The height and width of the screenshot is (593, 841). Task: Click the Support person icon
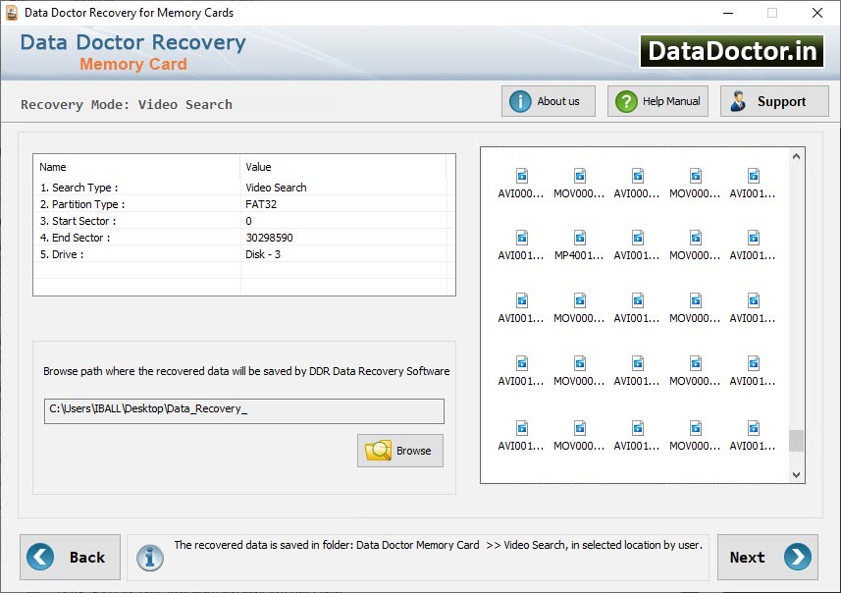tap(739, 100)
